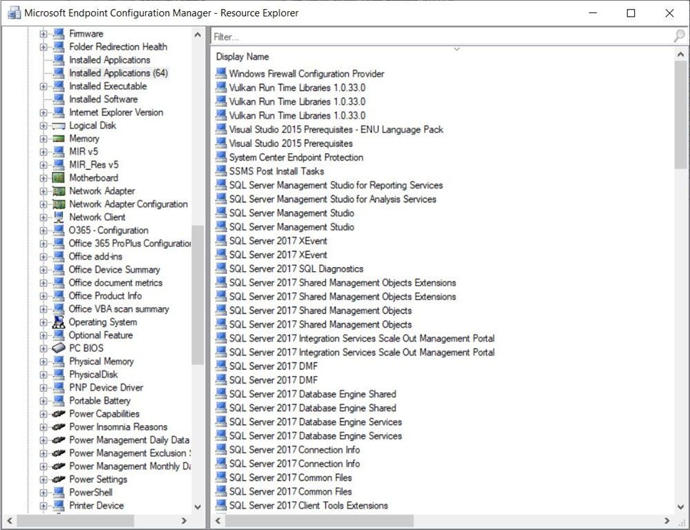This screenshot has width=690, height=530.
Task: Expand the Firmware node
Action: point(44,33)
